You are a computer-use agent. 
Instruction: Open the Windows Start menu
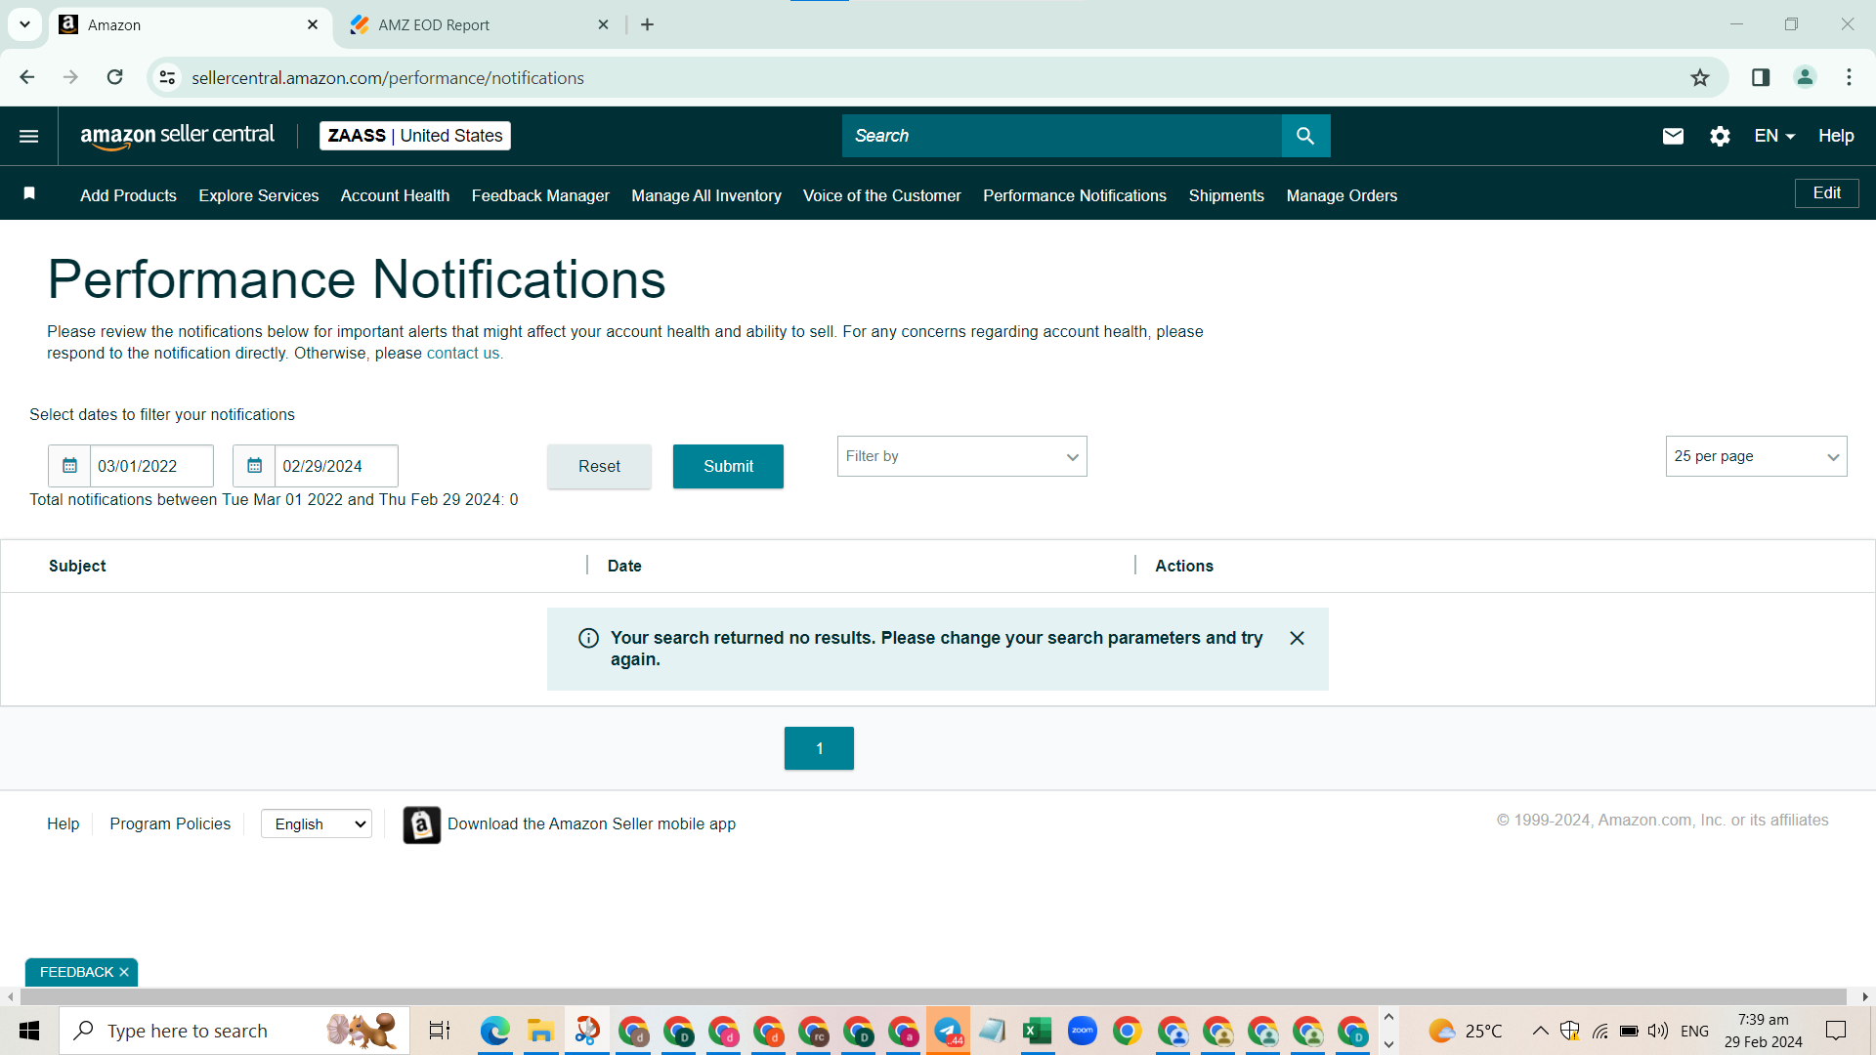click(x=29, y=1031)
